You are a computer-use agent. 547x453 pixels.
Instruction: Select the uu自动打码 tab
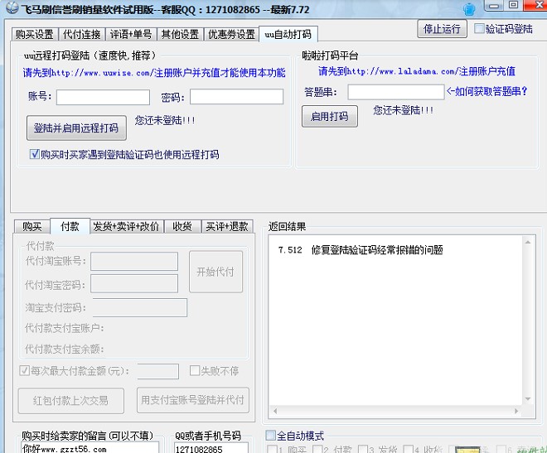click(288, 34)
